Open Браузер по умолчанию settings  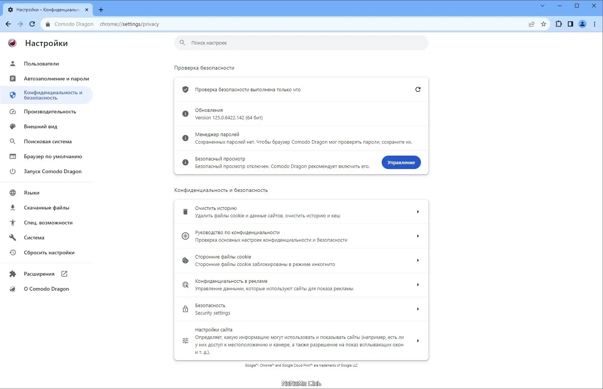tap(46, 156)
